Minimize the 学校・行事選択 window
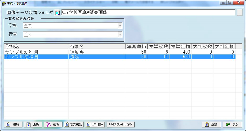Viewport: 246px width, 131px height. (223, 3)
